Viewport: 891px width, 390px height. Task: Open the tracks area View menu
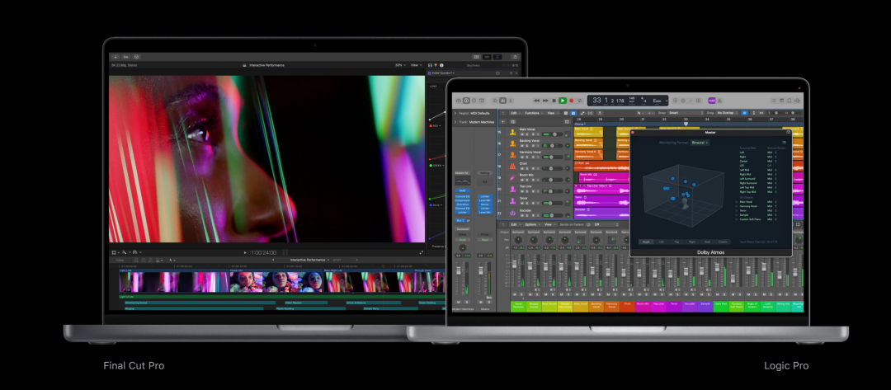552,113
